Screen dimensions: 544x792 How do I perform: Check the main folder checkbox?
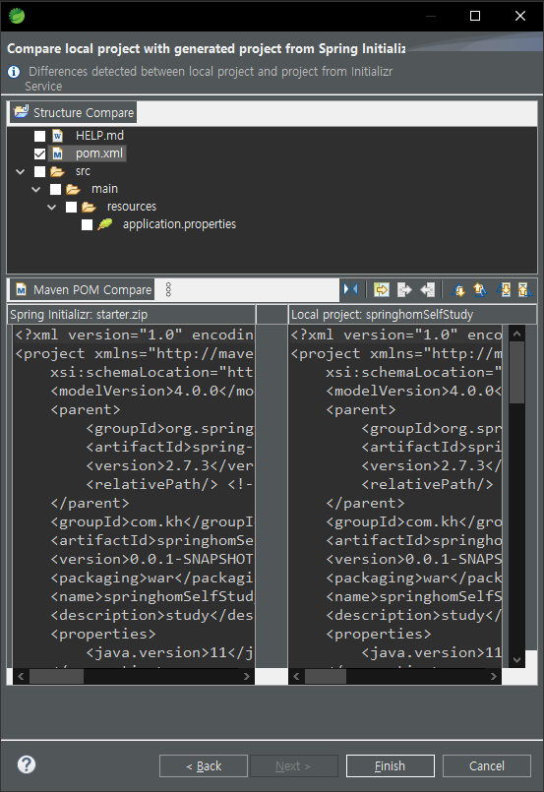(x=55, y=190)
